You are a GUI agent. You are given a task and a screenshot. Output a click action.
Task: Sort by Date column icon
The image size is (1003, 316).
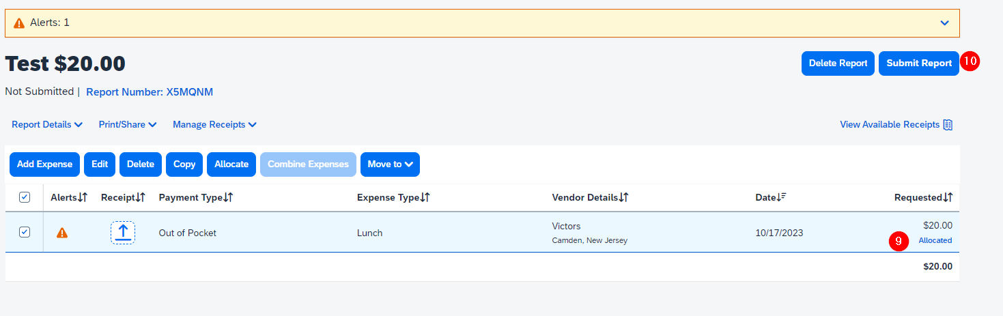pos(782,197)
